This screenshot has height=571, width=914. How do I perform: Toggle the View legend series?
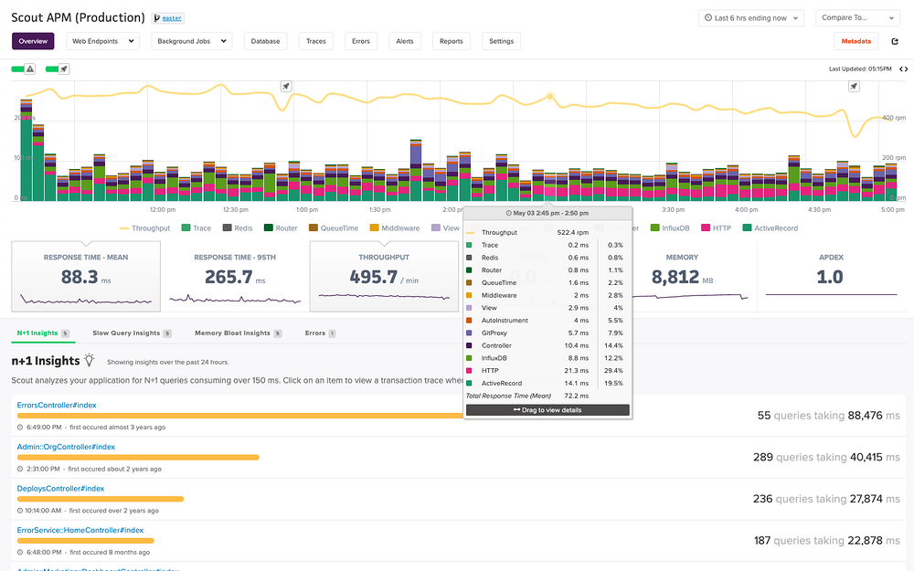coord(445,228)
